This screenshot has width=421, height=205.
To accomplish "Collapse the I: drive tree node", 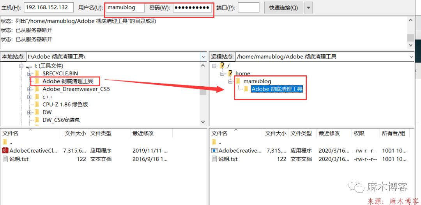I will coord(21,66).
